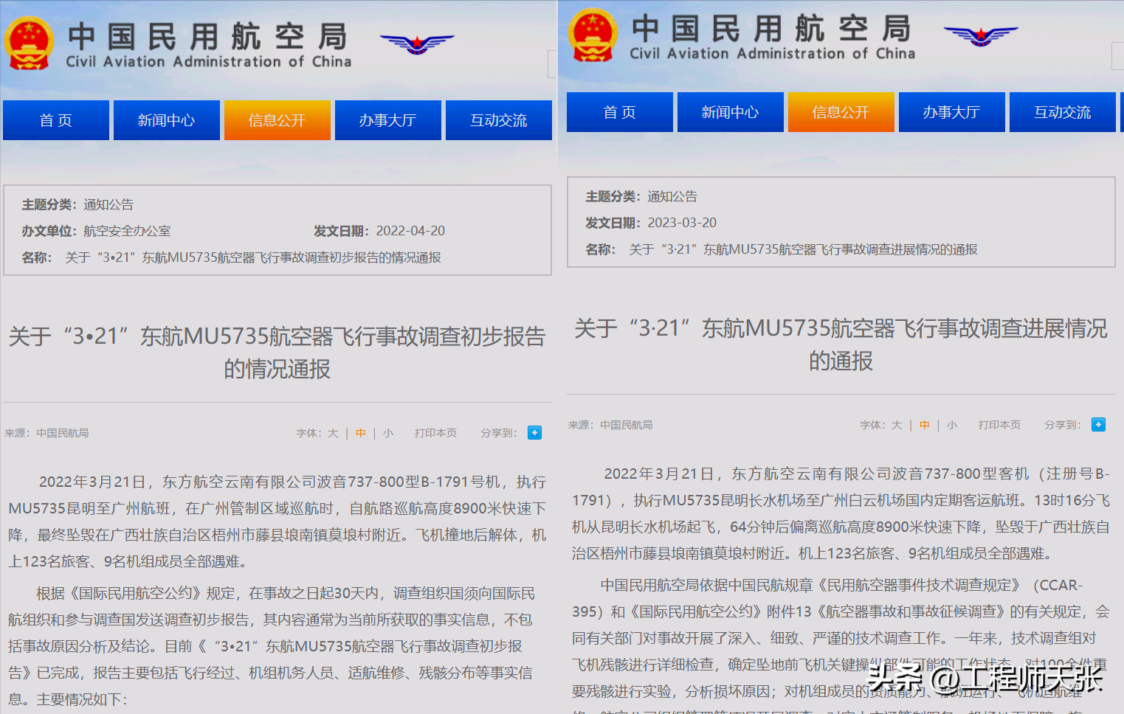Screen dimensions: 1124x714
Task: Open 办事大厅 tab on the right page
Action: point(952,112)
